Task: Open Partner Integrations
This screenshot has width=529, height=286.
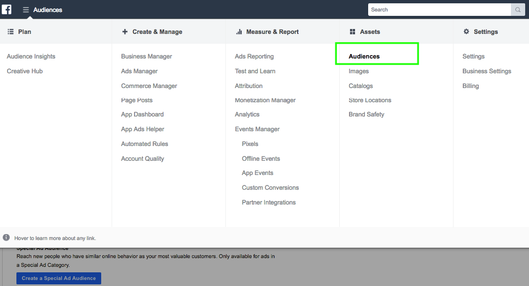Action: coord(269,203)
